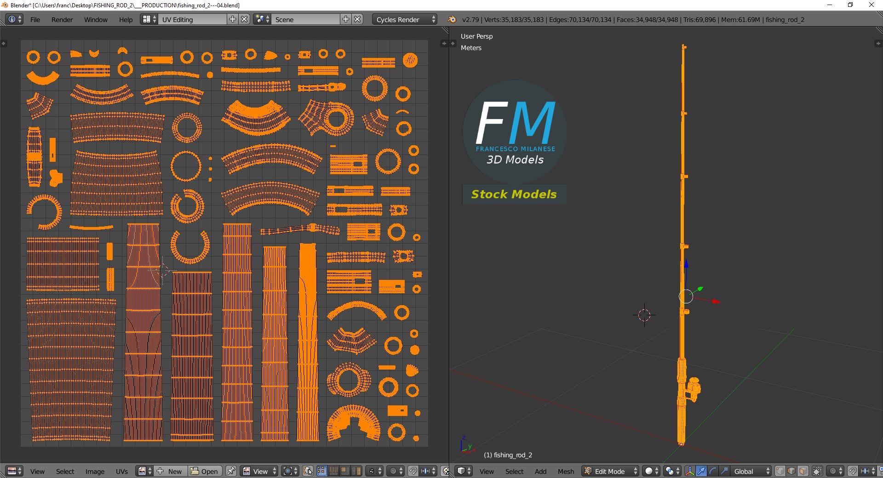Open the Edit Mode dropdown

pyautogui.click(x=611, y=471)
